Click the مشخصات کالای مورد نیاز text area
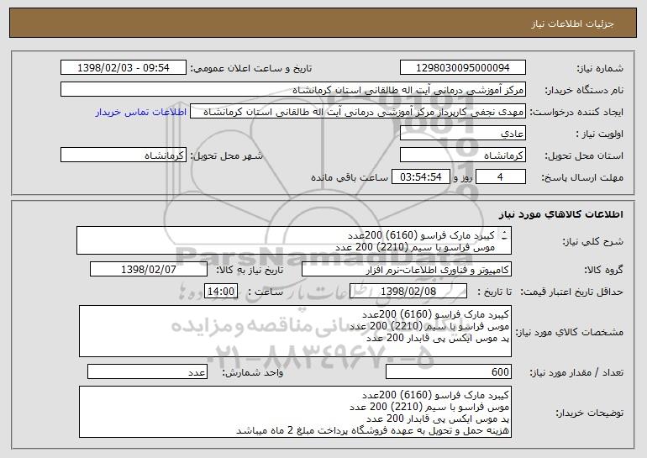The height and width of the screenshot is (458, 647). tap(295, 331)
